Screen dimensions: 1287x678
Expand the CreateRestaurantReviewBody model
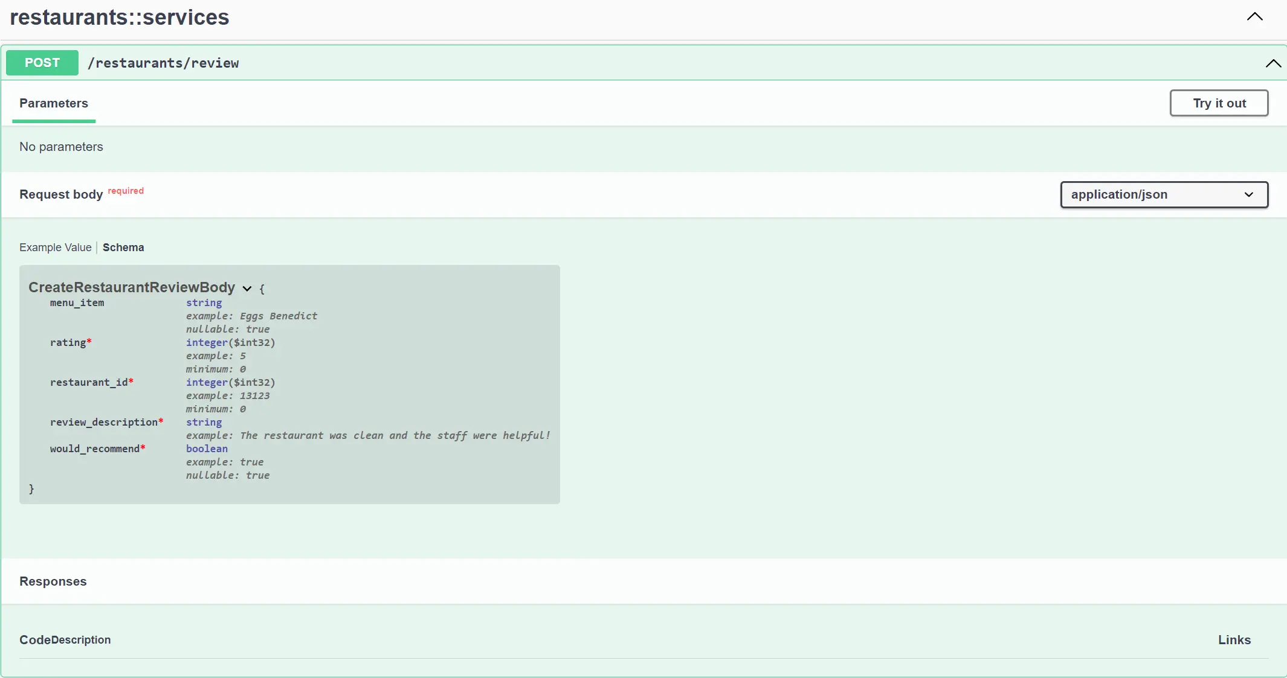247,289
